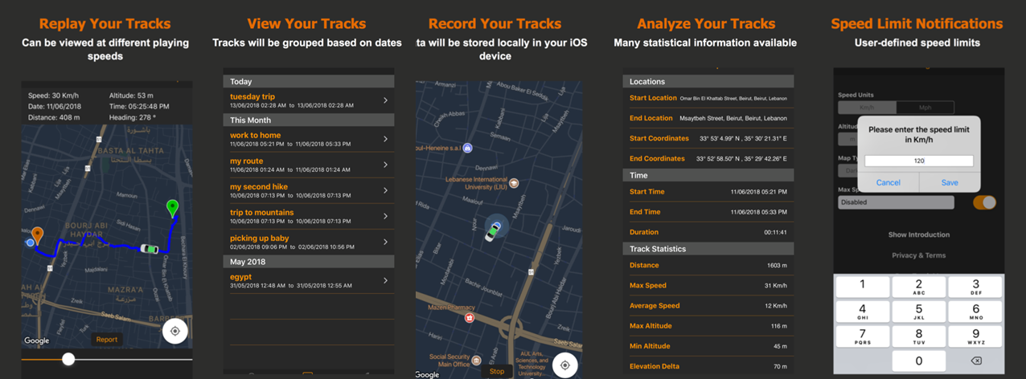Tap keypad key 1
This screenshot has height=379, width=1026.
coord(863,286)
